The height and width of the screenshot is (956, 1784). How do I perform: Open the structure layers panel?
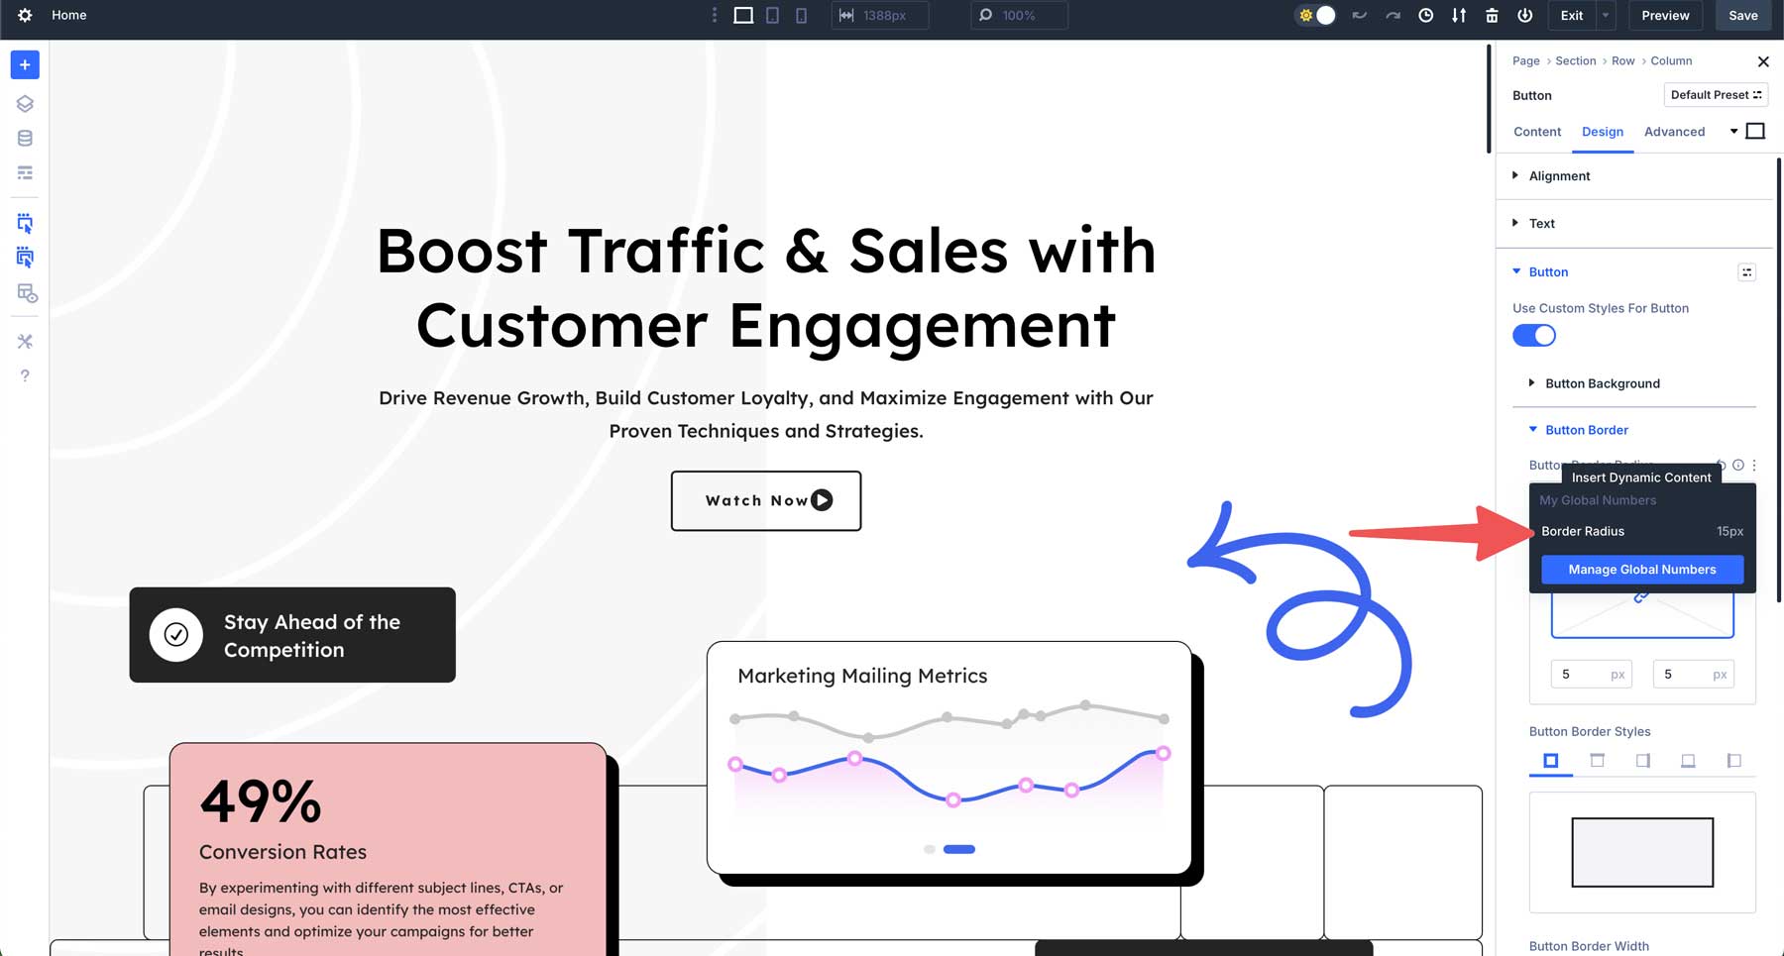[24, 103]
